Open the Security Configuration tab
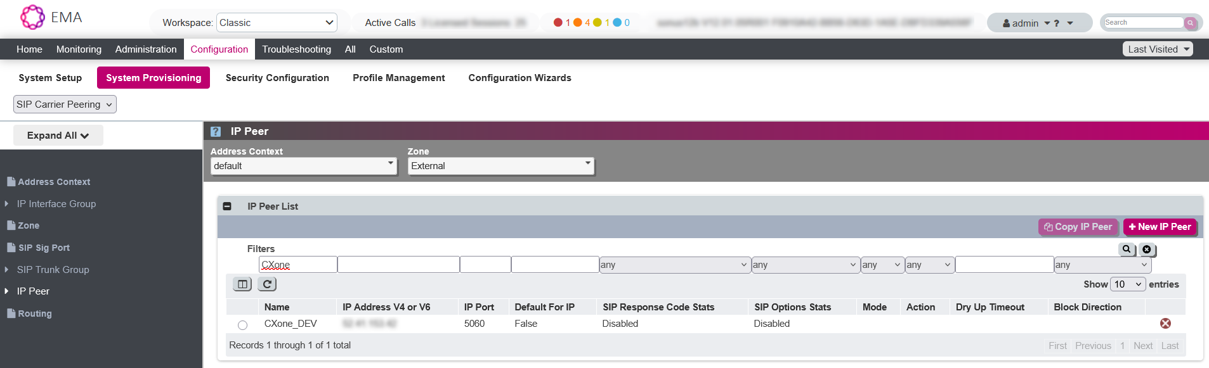1209x368 pixels. (277, 78)
